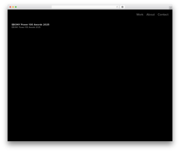Open the About page link

[150, 14]
